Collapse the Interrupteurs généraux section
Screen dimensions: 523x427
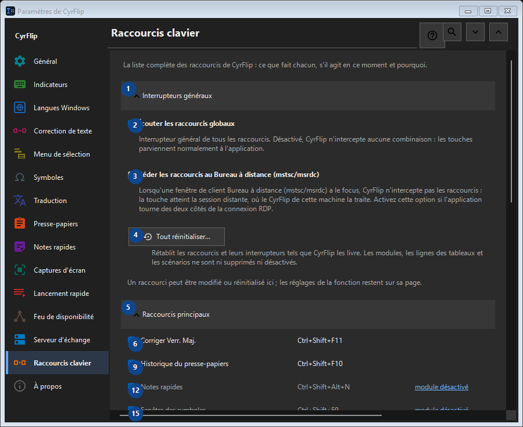click(307, 96)
